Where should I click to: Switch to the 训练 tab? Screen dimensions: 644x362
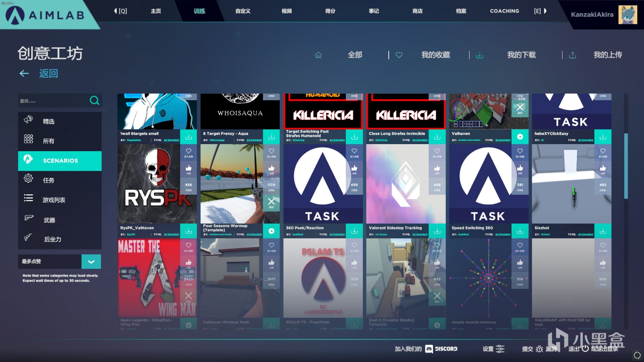click(199, 11)
